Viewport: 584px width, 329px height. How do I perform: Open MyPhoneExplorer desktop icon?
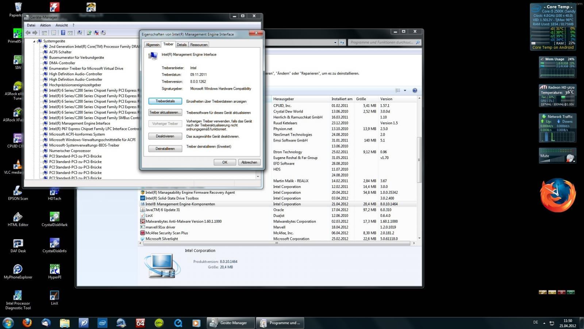pyautogui.click(x=18, y=272)
